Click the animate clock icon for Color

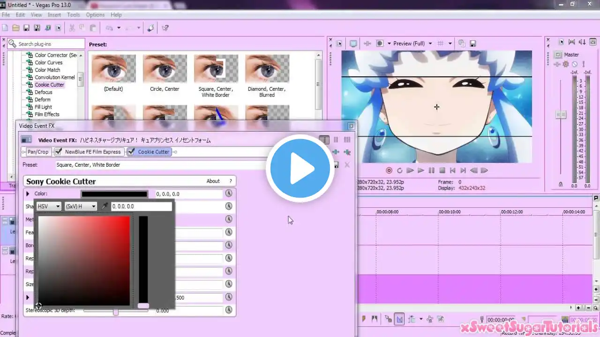point(229,193)
